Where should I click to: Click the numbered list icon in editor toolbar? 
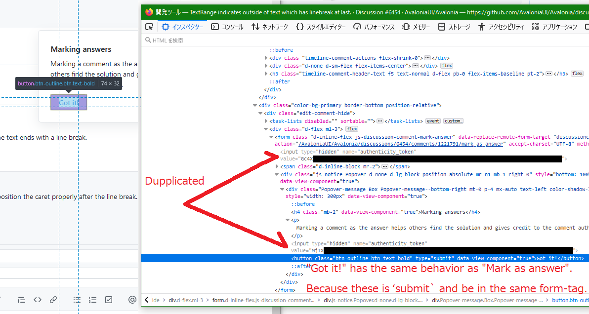coord(92,300)
